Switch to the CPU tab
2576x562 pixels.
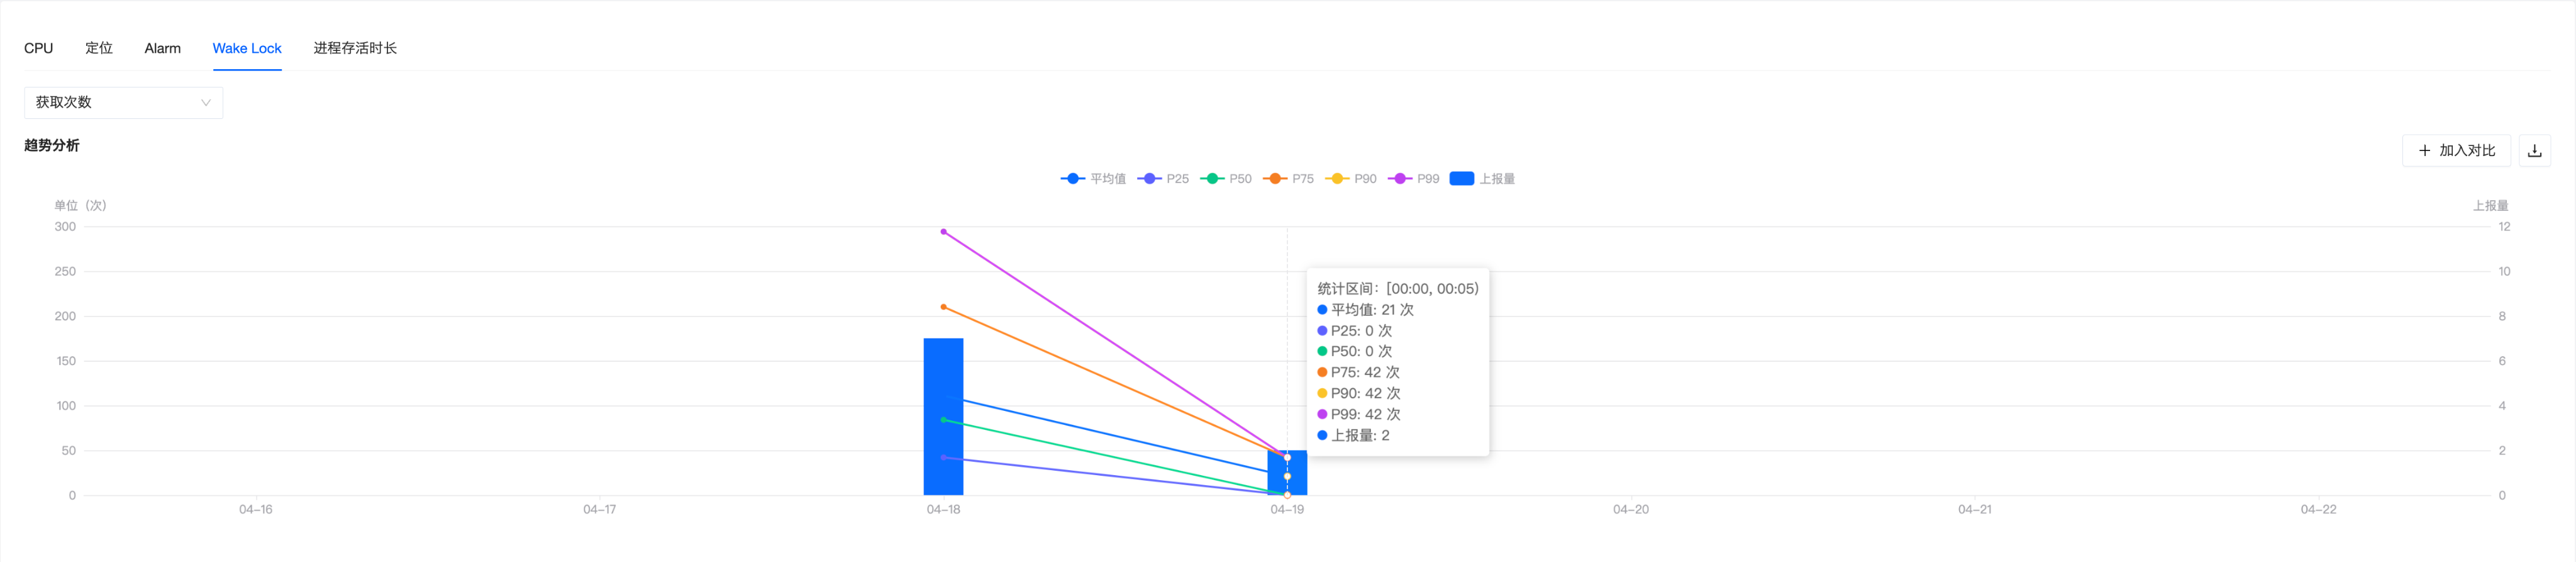pos(38,48)
